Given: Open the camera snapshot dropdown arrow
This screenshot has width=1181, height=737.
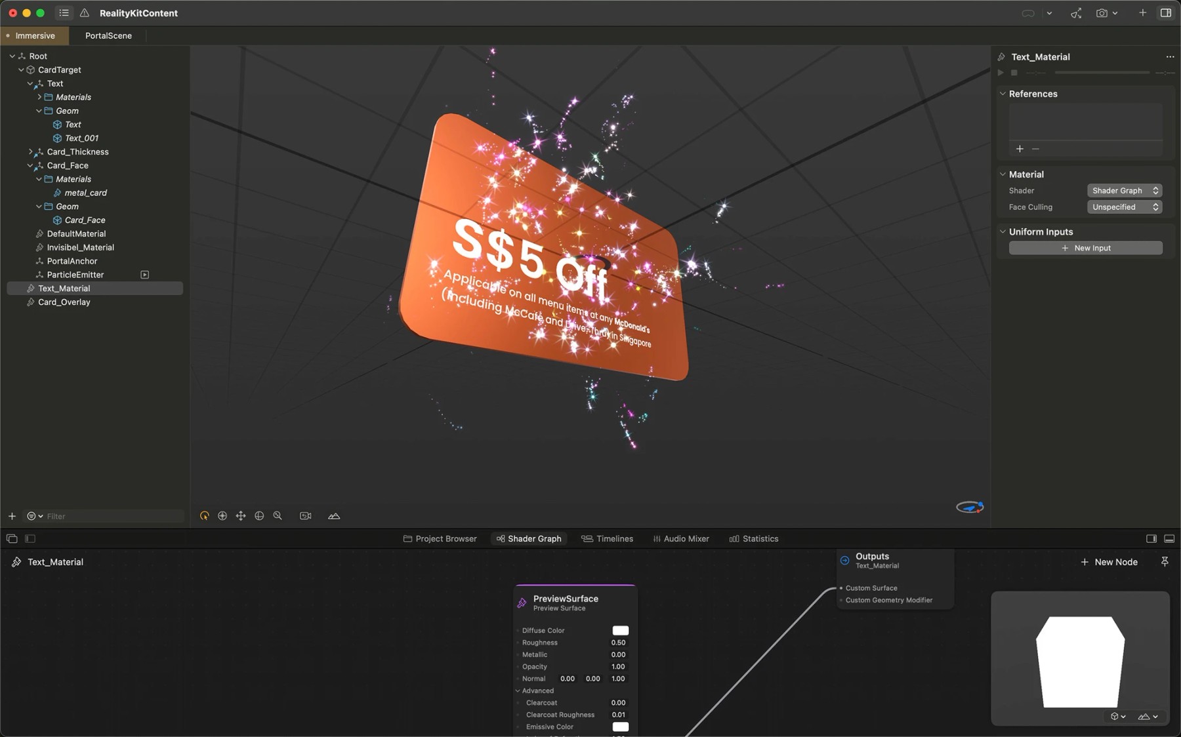Looking at the screenshot, I should [x=1115, y=13].
